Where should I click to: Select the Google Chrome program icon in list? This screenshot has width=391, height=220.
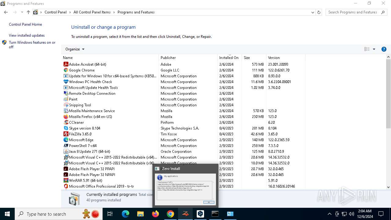pos(66,70)
